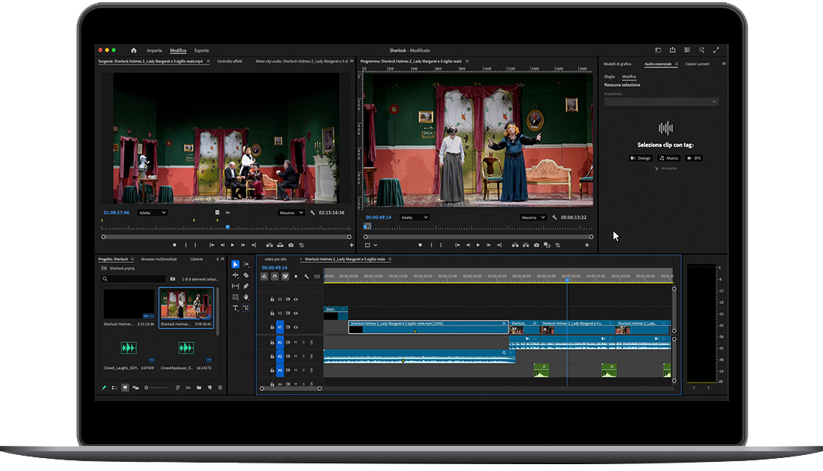Click the quick export share icon
The width and height of the screenshot is (823, 471).
[x=672, y=50]
